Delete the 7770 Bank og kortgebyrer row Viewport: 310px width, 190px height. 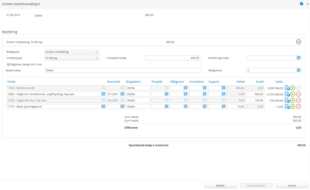click(298, 106)
